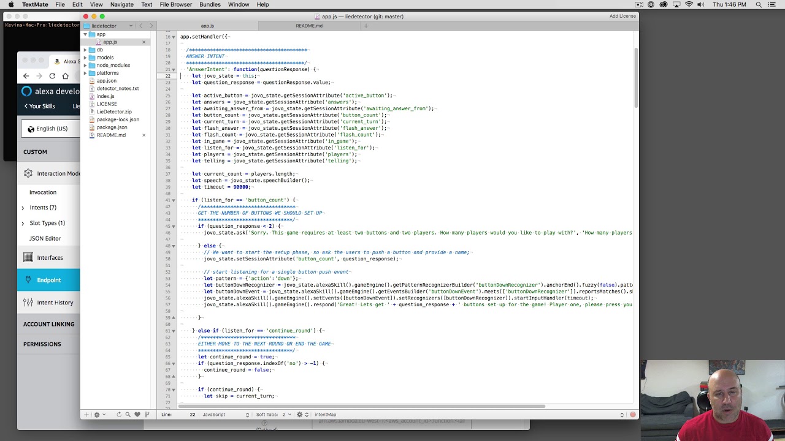785x441 pixels.
Task: Open the JavaScript language selector
Action: pos(226,415)
